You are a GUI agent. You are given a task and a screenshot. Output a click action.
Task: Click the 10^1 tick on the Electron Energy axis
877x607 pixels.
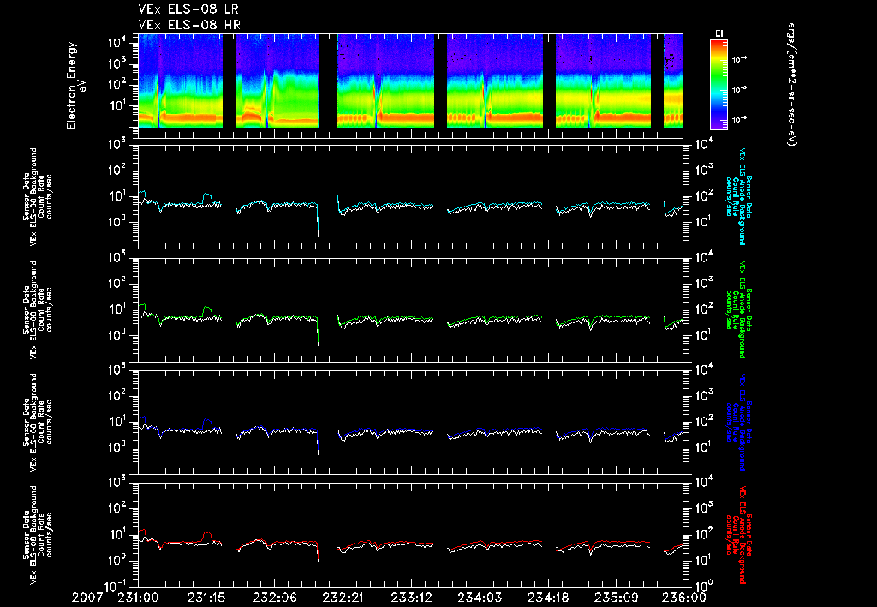(119, 105)
